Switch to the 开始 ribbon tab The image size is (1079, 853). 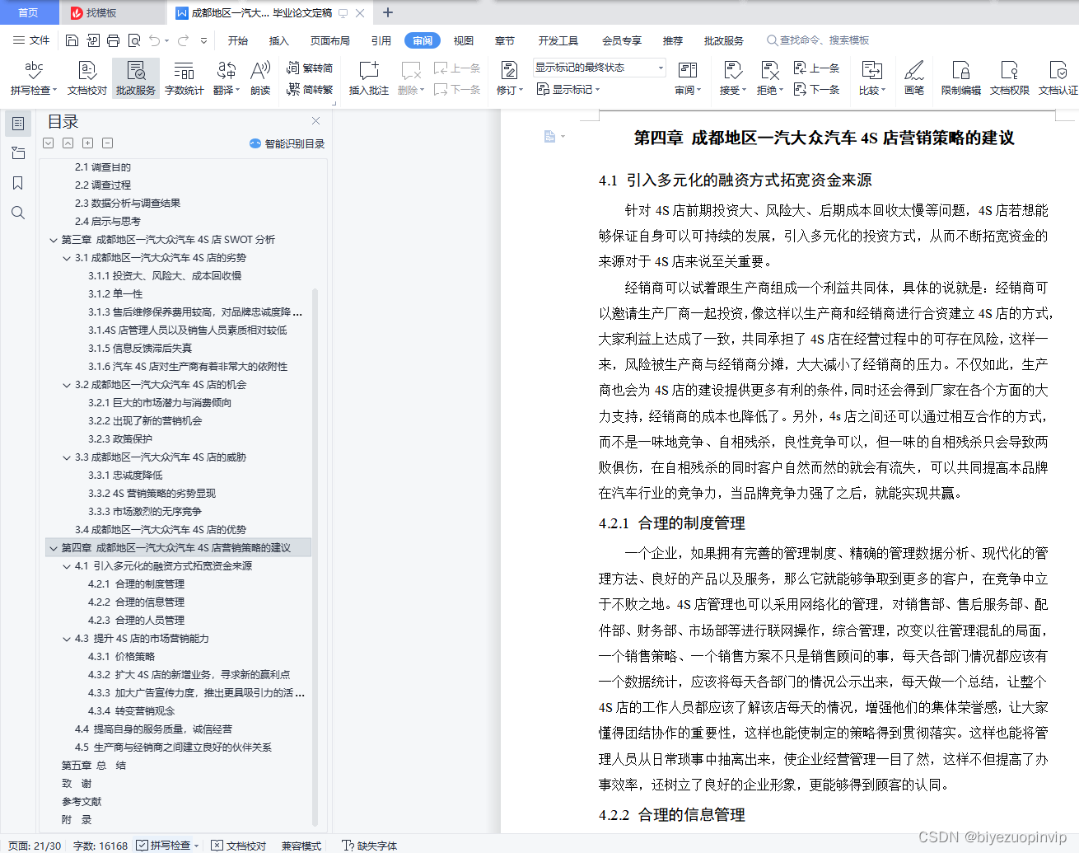coord(238,40)
